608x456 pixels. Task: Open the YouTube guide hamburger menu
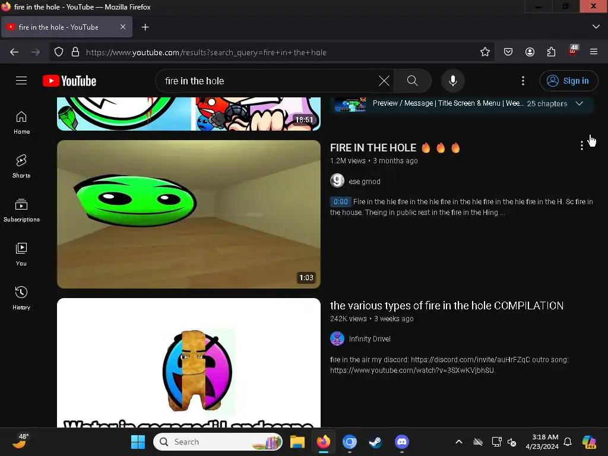pos(21,81)
